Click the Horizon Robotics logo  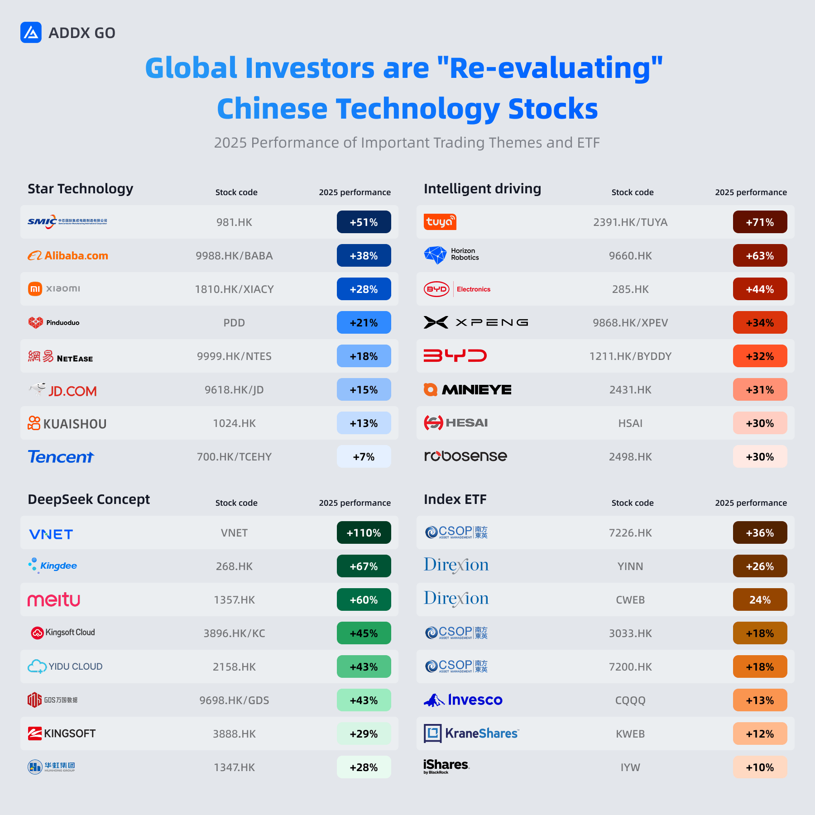coord(451,255)
